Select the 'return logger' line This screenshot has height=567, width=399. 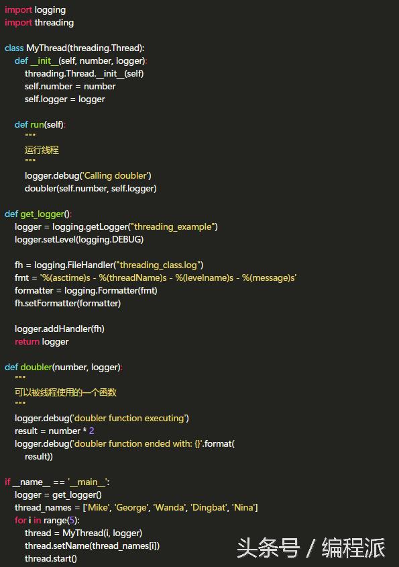pos(42,341)
